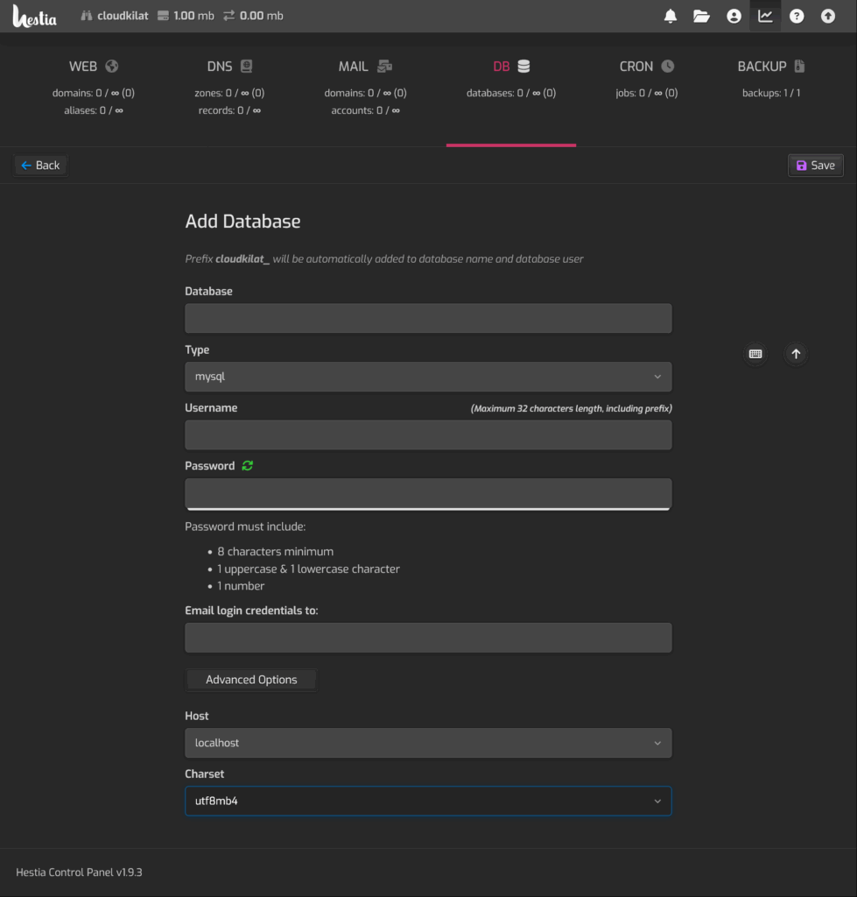This screenshot has height=897, width=857.
Task: Click 'Maximum 32 characters length' hint text
Action: pyautogui.click(x=571, y=408)
